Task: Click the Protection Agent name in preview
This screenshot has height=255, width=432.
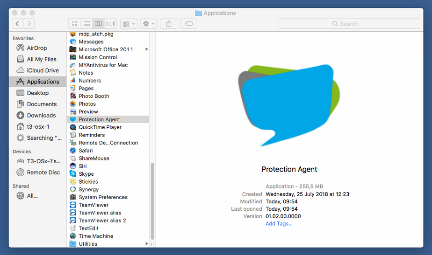Action: pos(289,169)
